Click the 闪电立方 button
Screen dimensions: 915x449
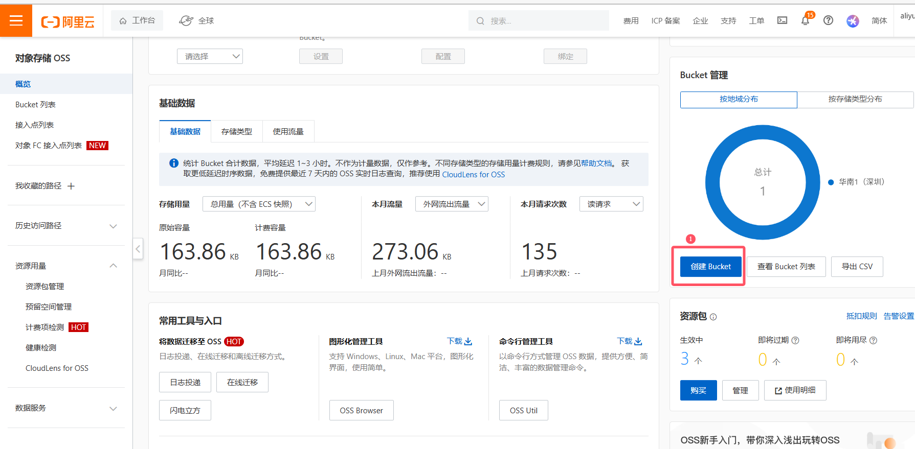click(x=185, y=410)
